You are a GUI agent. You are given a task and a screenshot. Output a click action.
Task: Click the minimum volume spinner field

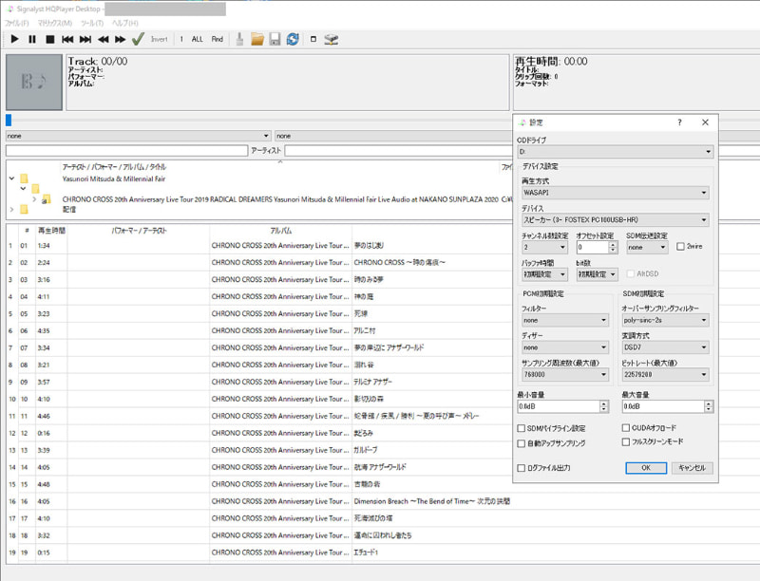click(x=559, y=406)
